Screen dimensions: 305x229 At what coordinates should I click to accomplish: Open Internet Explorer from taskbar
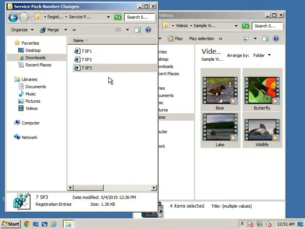coord(53,224)
